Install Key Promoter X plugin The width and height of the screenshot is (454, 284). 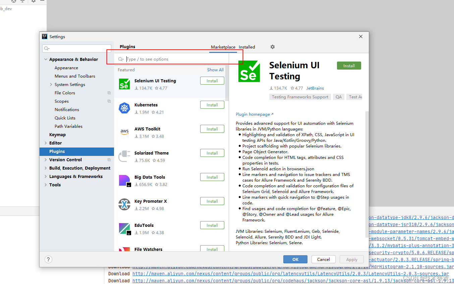[212, 201]
